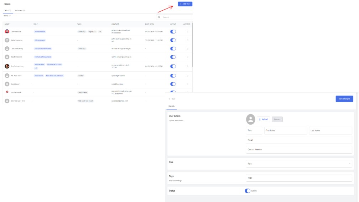Toggle the Active status switch in form
Viewport: 359px width, 202px height.
248,191
